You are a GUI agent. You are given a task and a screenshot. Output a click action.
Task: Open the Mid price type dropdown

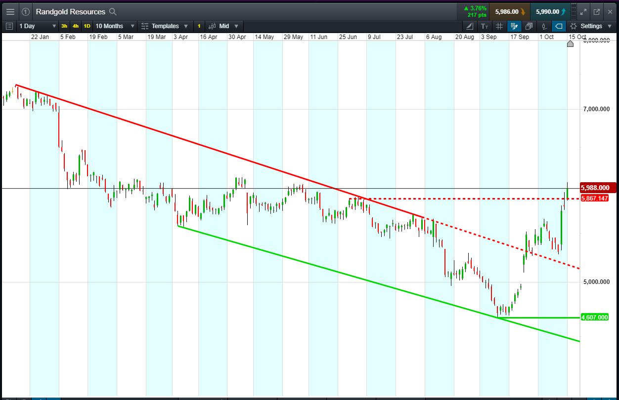pos(223,26)
